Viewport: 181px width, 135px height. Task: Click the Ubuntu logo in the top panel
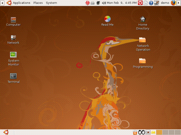coord(9,3)
